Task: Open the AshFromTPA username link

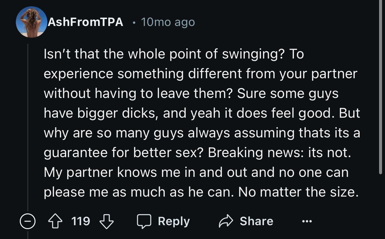Action: coord(85,22)
